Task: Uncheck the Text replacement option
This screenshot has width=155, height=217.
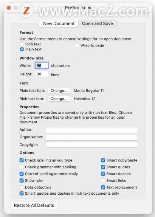Action: click(103, 187)
